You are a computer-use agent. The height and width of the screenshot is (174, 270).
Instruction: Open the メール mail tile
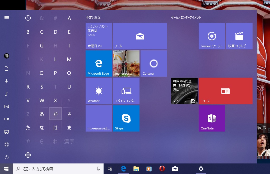click(x=140, y=36)
